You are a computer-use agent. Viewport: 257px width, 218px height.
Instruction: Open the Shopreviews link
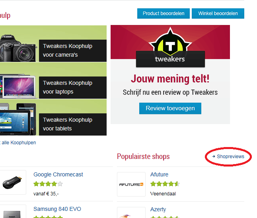[x=230, y=157]
